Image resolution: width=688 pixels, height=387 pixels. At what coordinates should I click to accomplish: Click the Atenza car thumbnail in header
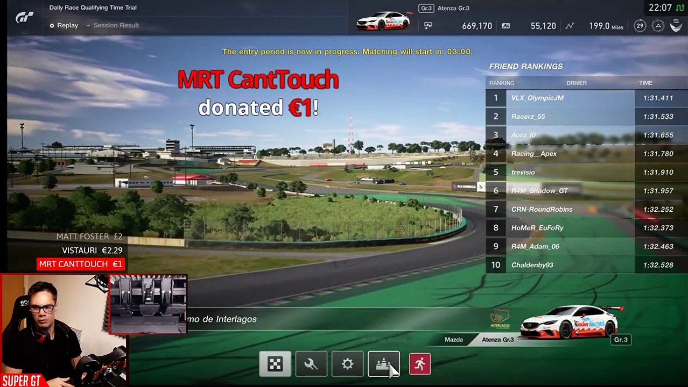point(384,21)
